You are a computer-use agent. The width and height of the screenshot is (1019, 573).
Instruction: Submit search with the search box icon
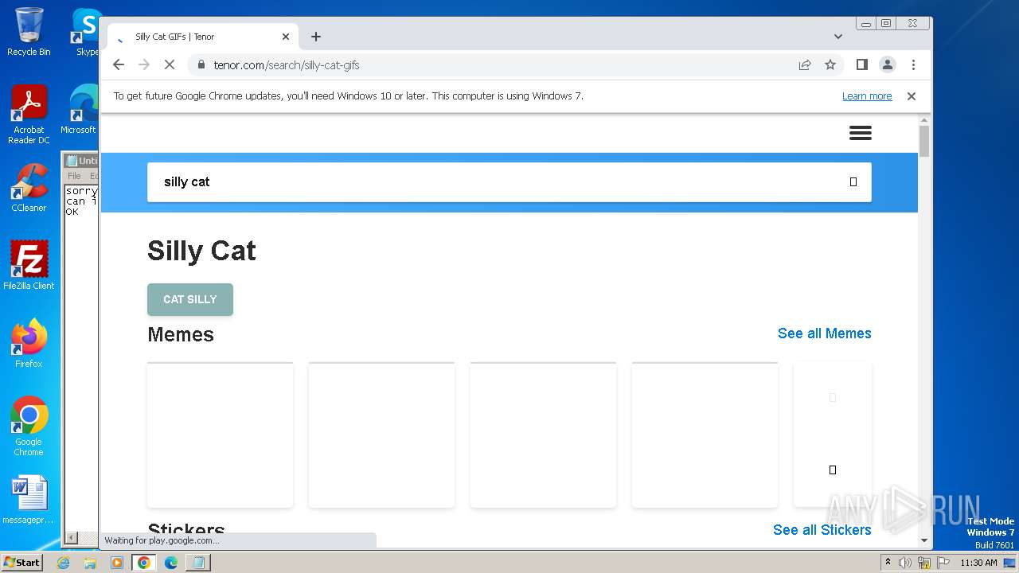(853, 182)
